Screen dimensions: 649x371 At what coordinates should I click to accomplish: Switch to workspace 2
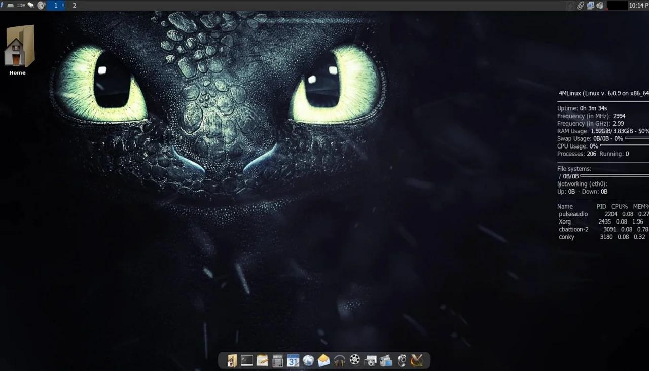tap(75, 6)
